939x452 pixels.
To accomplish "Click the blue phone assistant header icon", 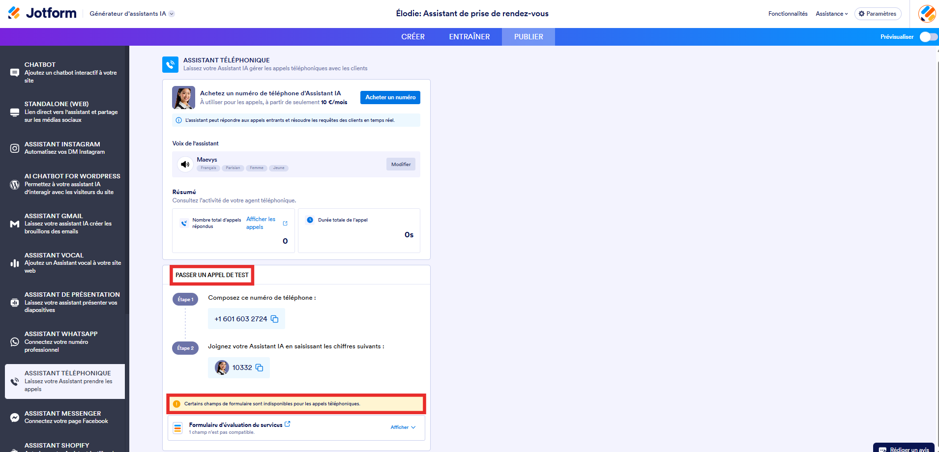I will 170,64.
